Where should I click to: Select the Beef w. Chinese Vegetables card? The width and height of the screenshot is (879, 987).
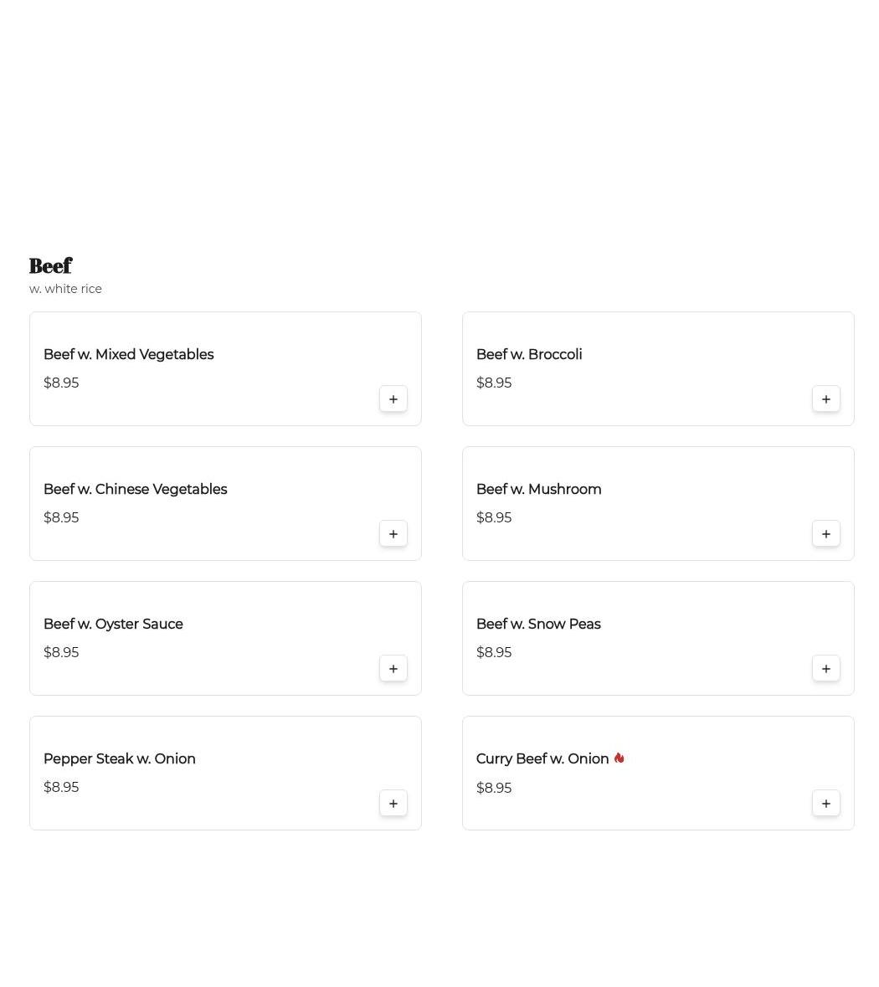click(x=225, y=504)
